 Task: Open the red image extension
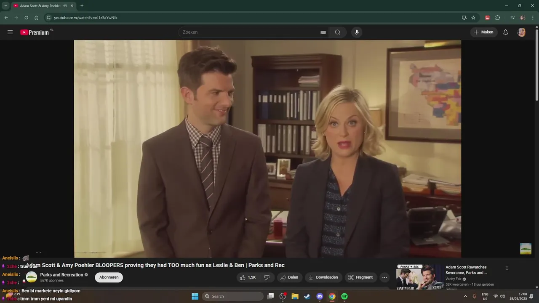pos(487,18)
